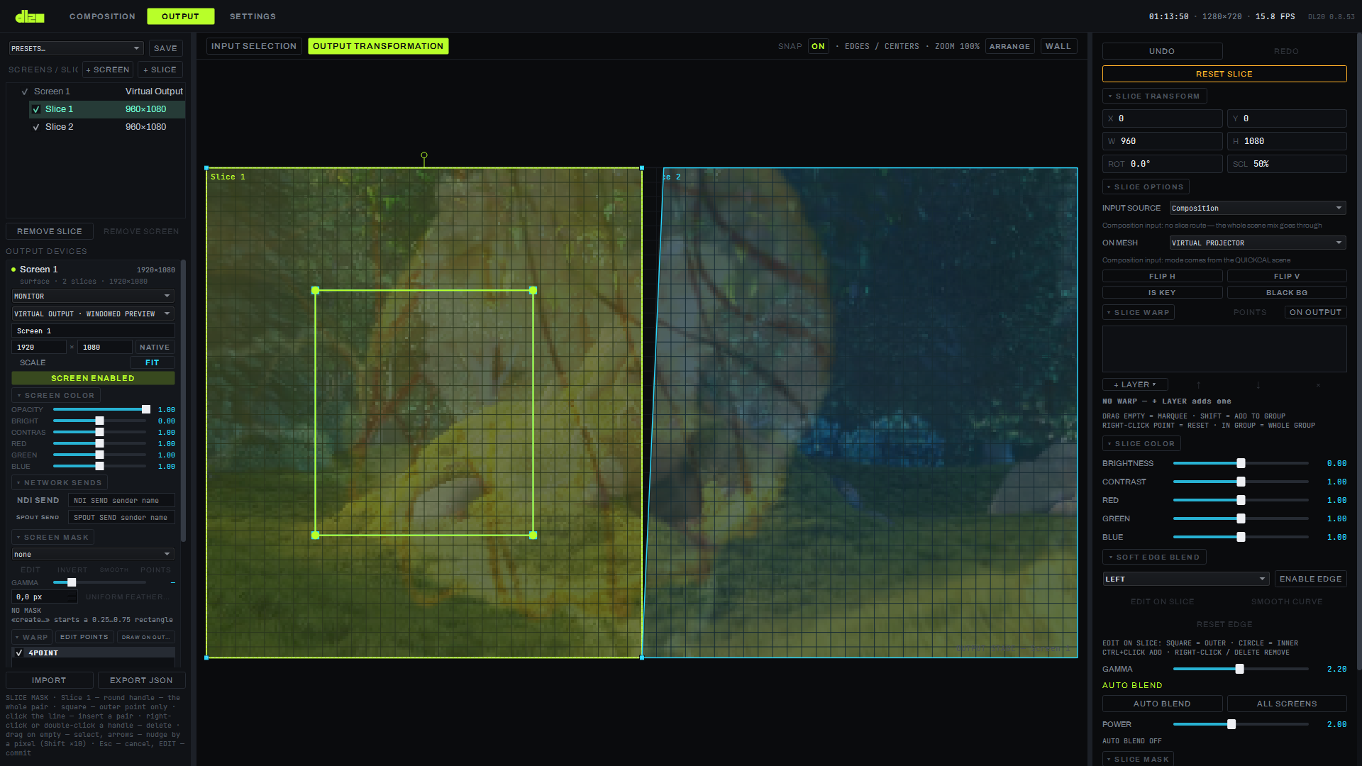Click the ENABLE EDGE button
The image size is (1362, 766).
point(1310,579)
